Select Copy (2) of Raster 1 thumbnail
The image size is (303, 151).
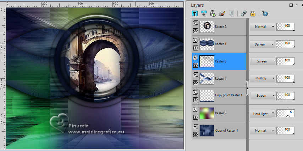coord(207,96)
